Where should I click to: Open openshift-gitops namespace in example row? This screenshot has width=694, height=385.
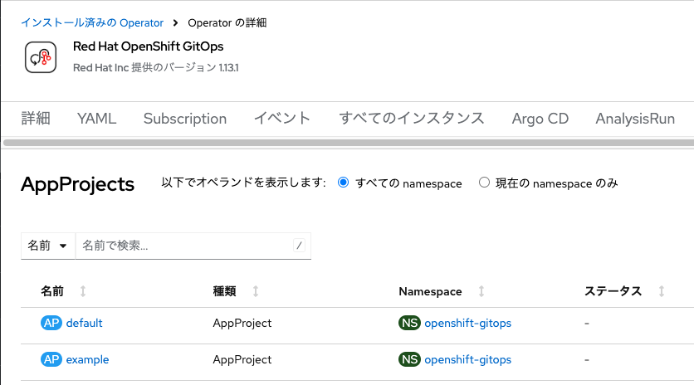point(468,359)
